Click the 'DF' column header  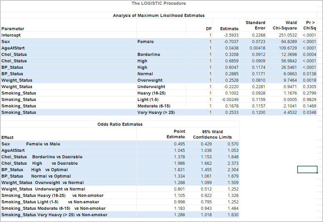(209, 29)
